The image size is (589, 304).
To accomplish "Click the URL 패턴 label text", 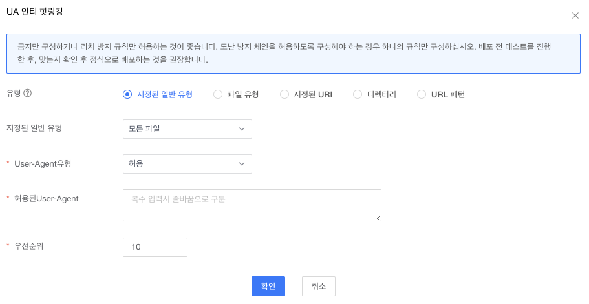I will pos(448,94).
